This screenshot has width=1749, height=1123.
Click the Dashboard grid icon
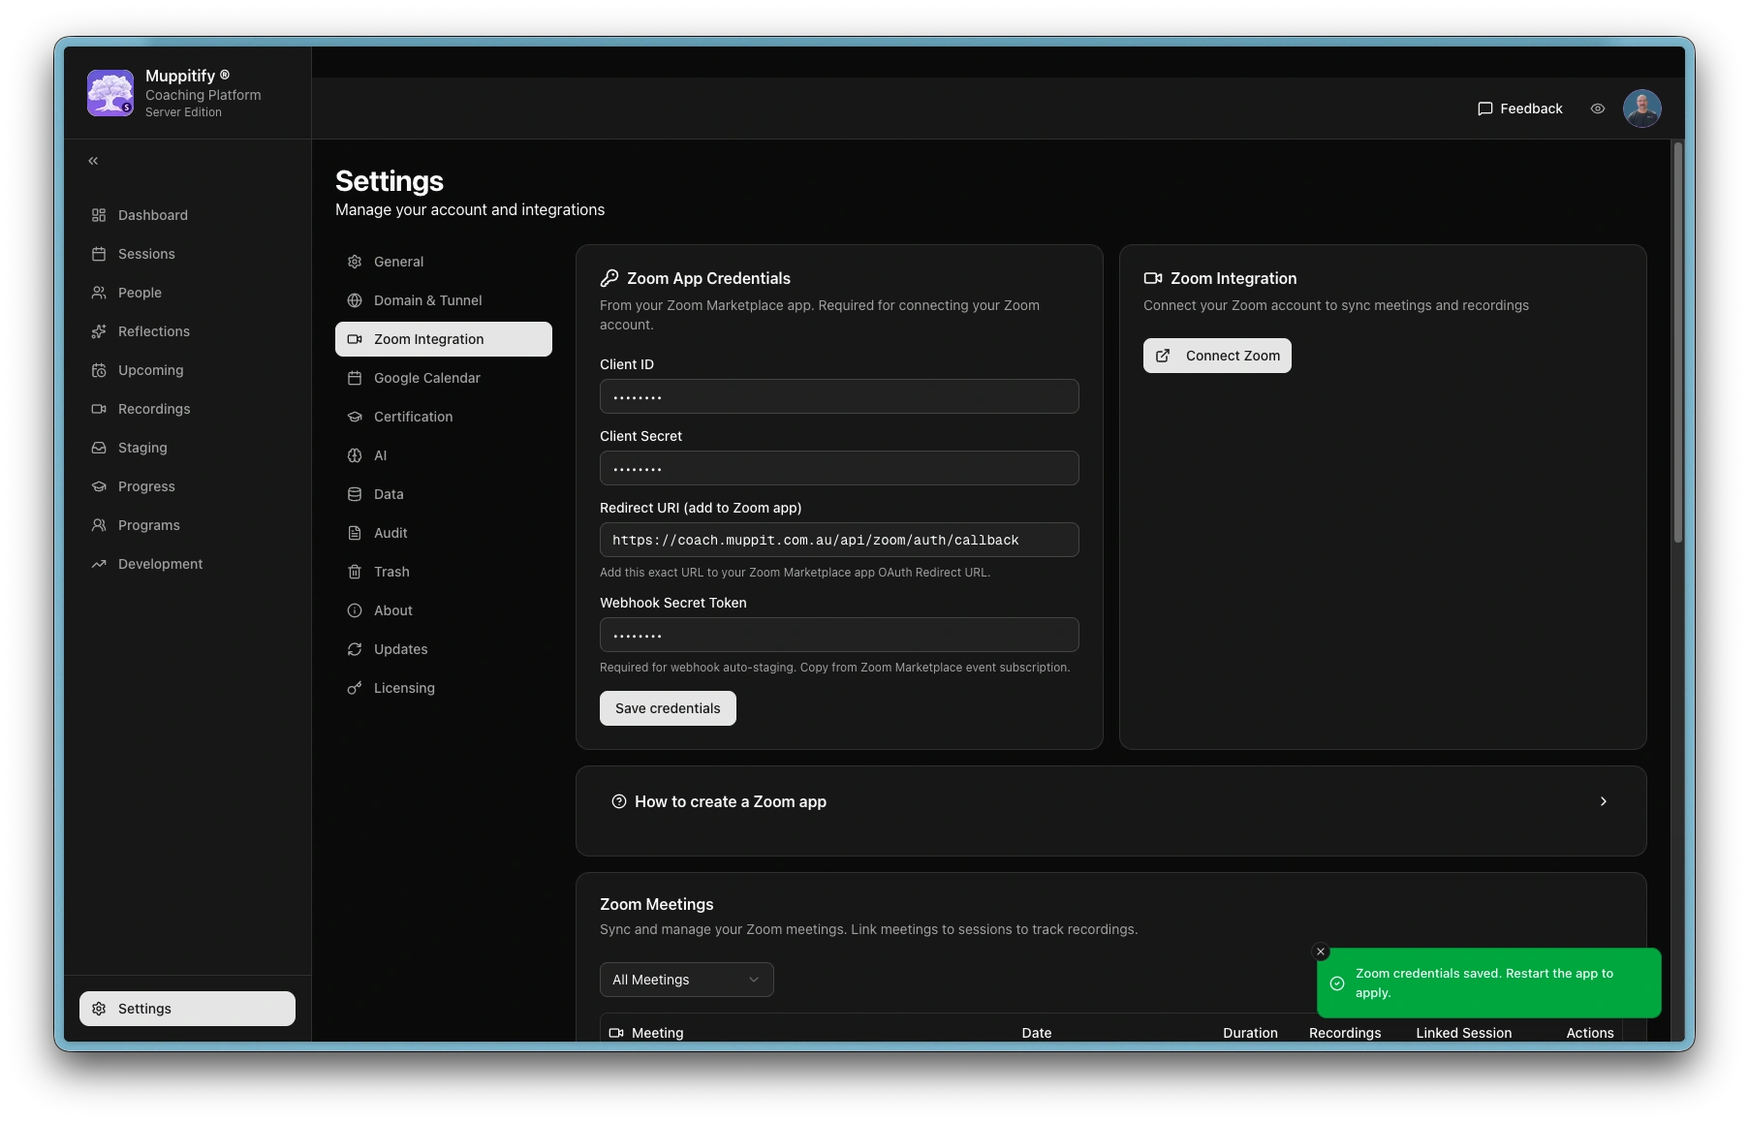(99, 215)
